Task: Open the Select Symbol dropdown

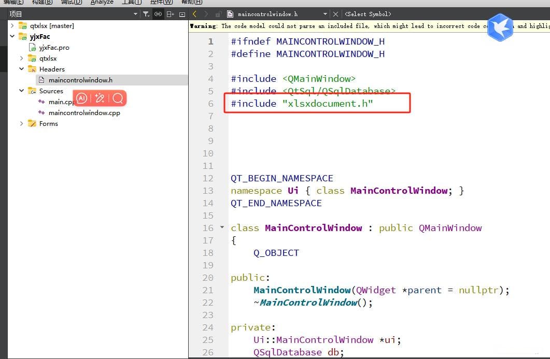Action: (368, 14)
